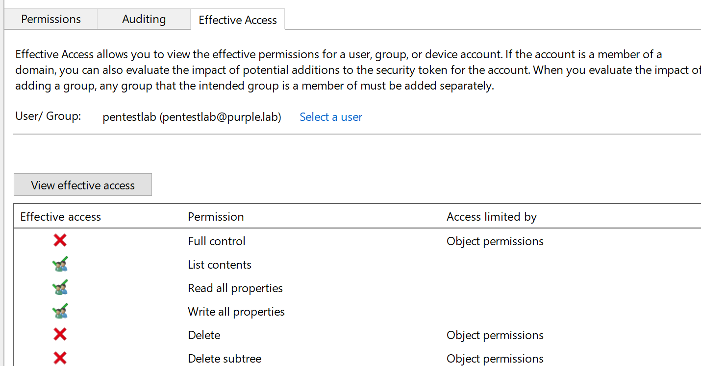The image size is (701, 366).
Task: Click the denied red X next to Delete
Action: [60, 335]
